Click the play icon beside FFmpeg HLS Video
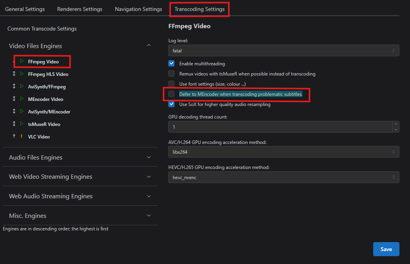 [x=22, y=74]
